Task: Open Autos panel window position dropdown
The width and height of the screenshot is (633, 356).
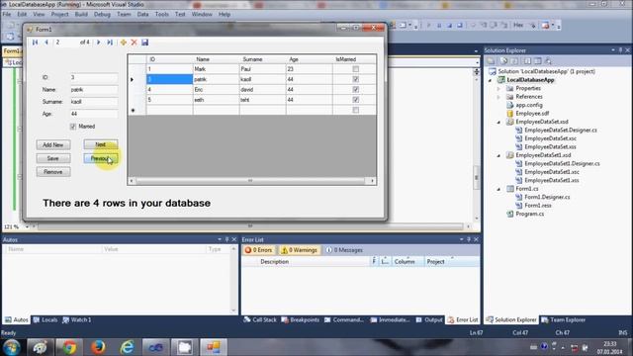Action: click(220, 239)
